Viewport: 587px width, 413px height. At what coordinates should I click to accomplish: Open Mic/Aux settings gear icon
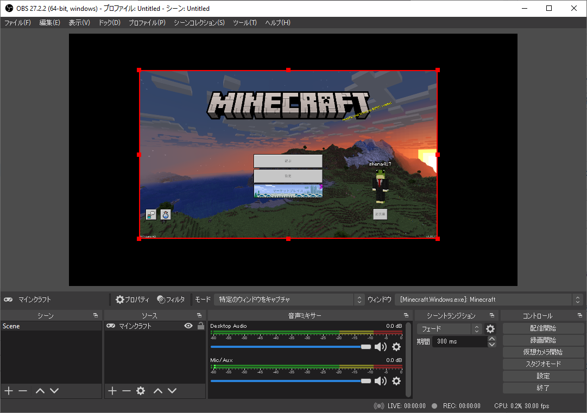point(396,381)
